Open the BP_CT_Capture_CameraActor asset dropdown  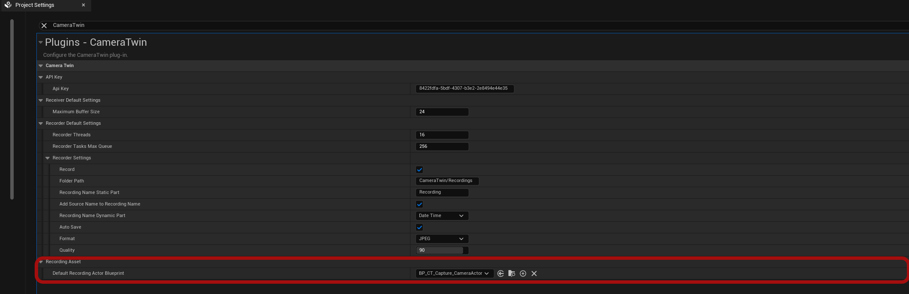[x=454, y=273]
